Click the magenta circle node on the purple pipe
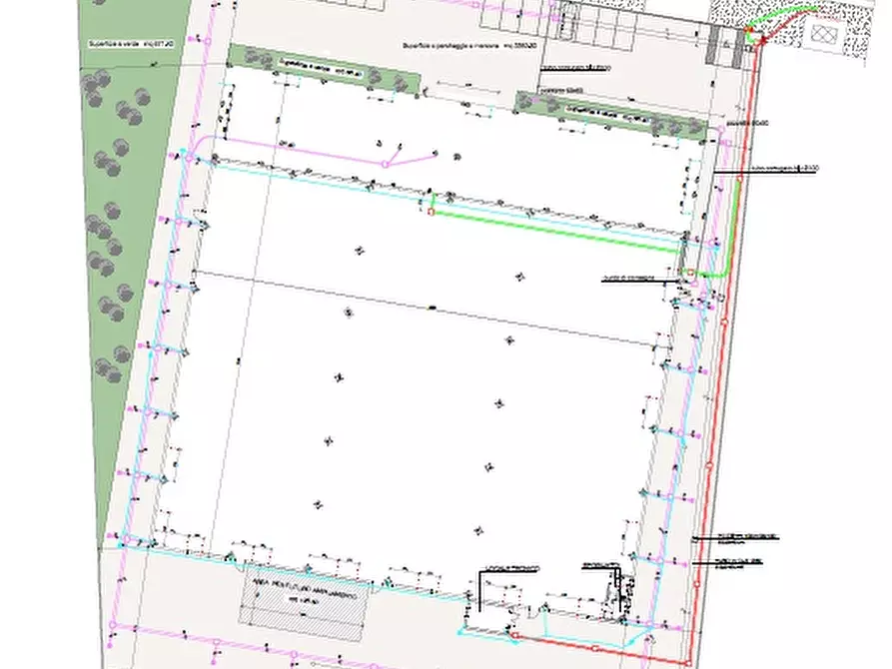This screenshot has width=892, height=669. click(385, 164)
